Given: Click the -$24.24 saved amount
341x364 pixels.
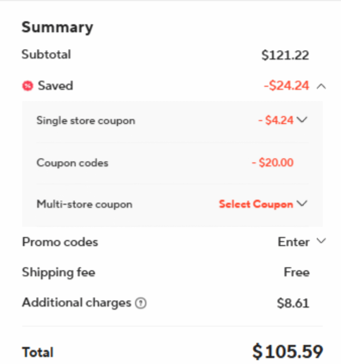Looking at the screenshot, I should coord(286,86).
